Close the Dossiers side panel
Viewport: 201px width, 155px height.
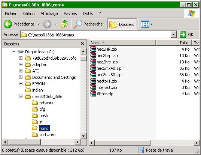[82, 44]
